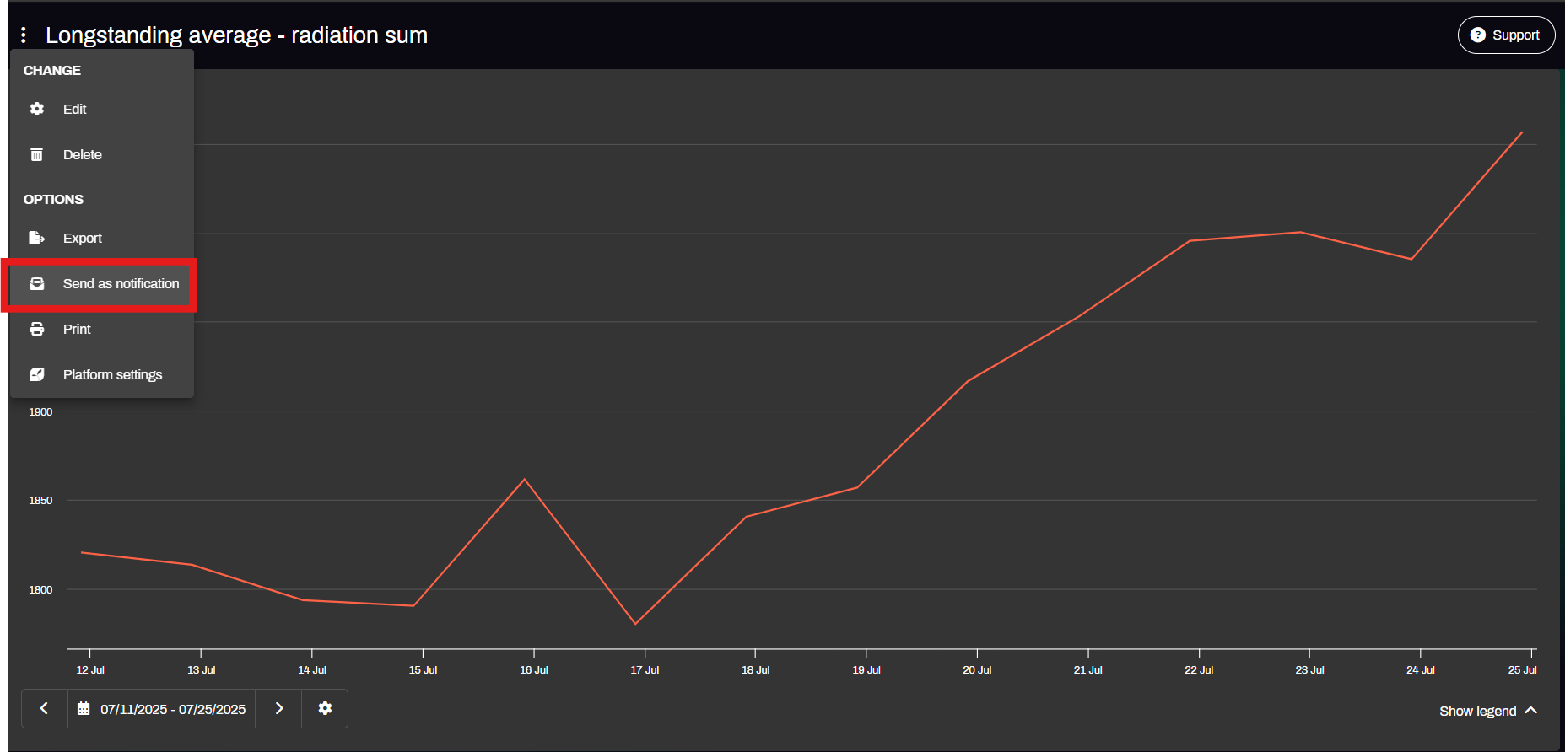Select Edit from the menu

(x=75, y=109)
